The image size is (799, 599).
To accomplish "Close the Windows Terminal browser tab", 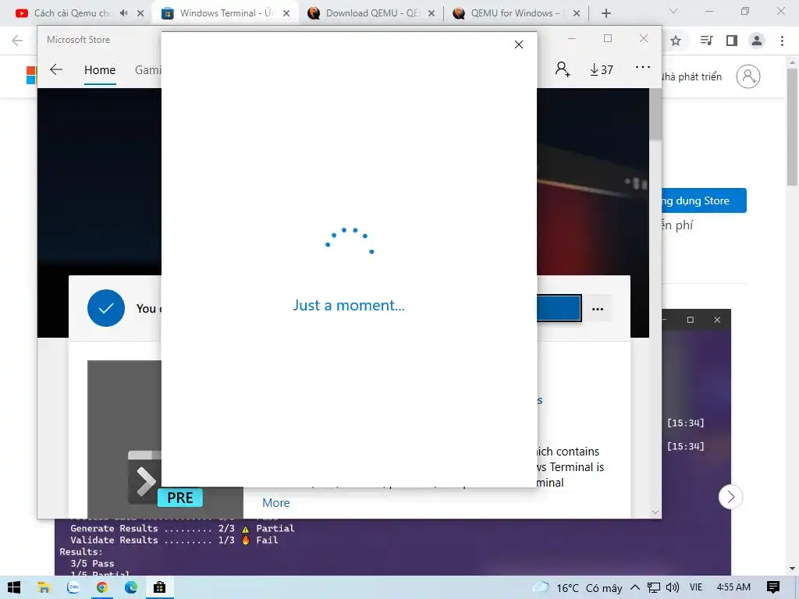I will (x=286, y=13).
